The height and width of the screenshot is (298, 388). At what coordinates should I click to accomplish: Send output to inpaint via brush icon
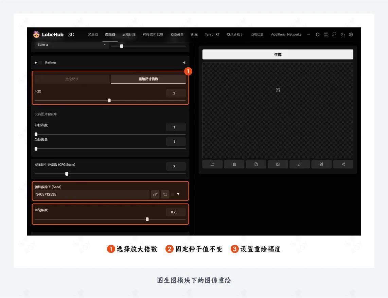[300, 164]
